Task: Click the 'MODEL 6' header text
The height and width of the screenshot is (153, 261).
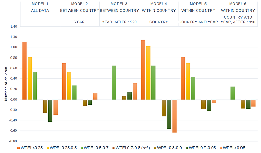Action: click(x=238, y=4)
